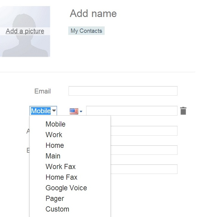Select Google Voice phone type
The width and height of the screenshot is (199, 217).
click(66, 188)
